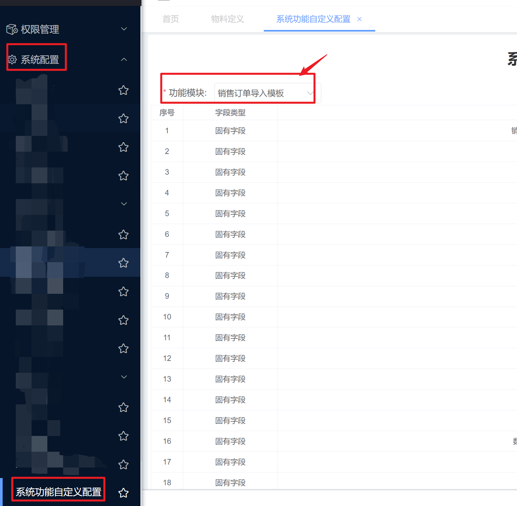Click the star in the highlighted sidebar row
This screenshot has width=517, height=506.
[x=123, y=263]
